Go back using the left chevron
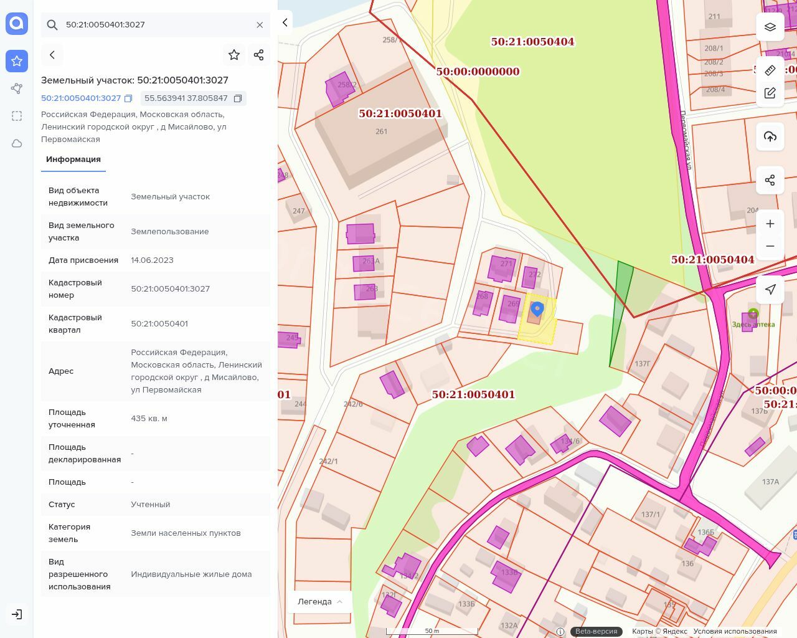 click(x=52, y=55)
